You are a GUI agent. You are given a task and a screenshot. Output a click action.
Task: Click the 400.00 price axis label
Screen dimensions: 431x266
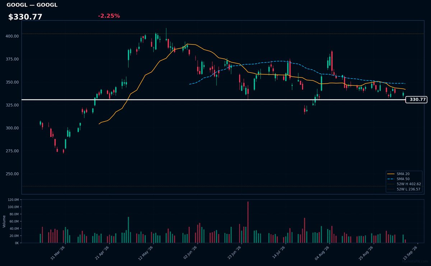(12, 36)
